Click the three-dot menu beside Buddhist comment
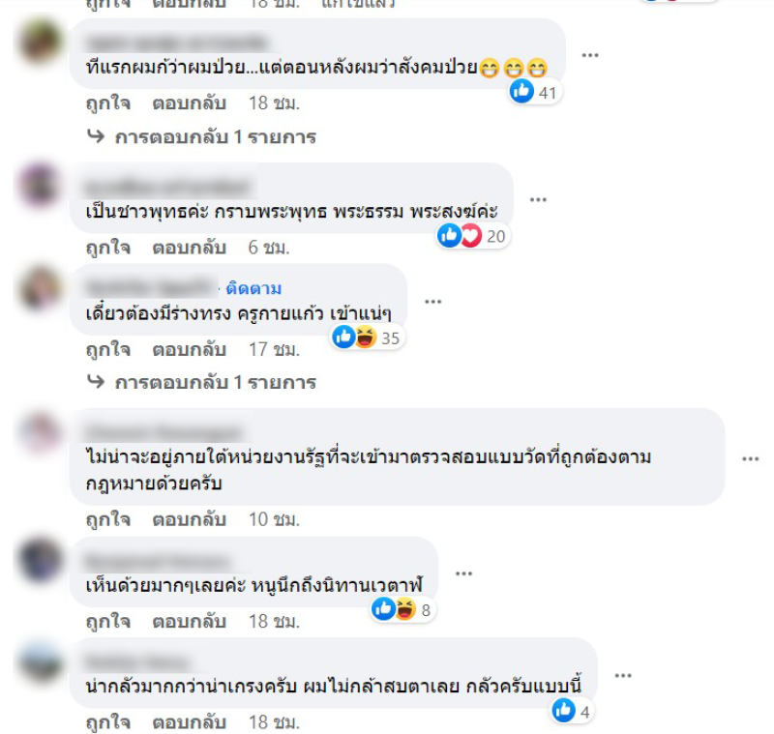Image resolution: width=774 pixels, height=734 pixels. click(x=538, y=199)
